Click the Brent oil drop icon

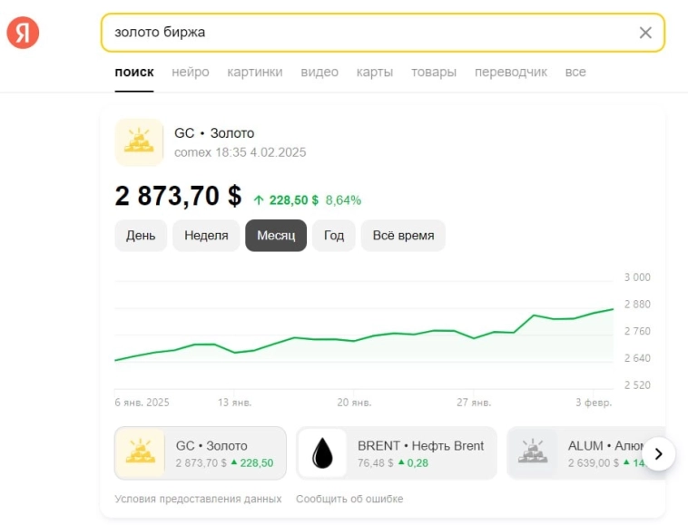[322, 452]
